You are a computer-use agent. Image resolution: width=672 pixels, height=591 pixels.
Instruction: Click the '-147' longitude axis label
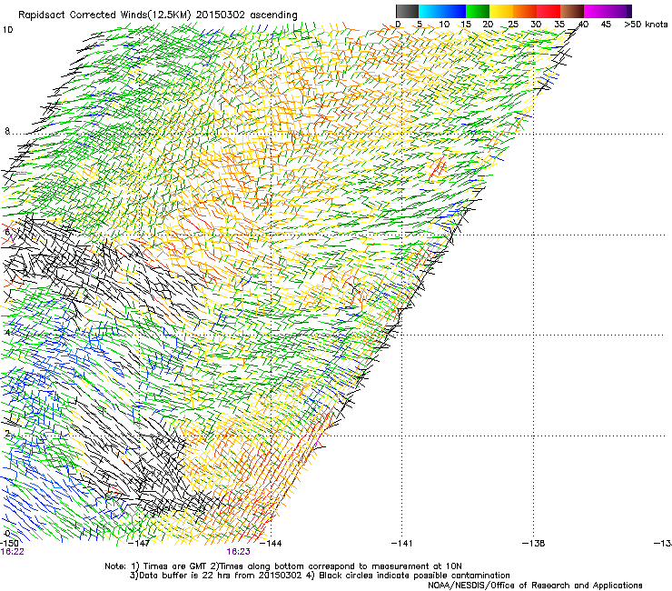click(140, 543)
